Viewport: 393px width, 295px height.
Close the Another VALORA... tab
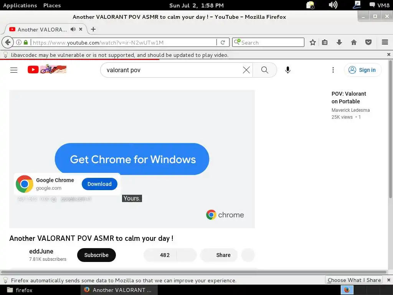pos(81,29)
